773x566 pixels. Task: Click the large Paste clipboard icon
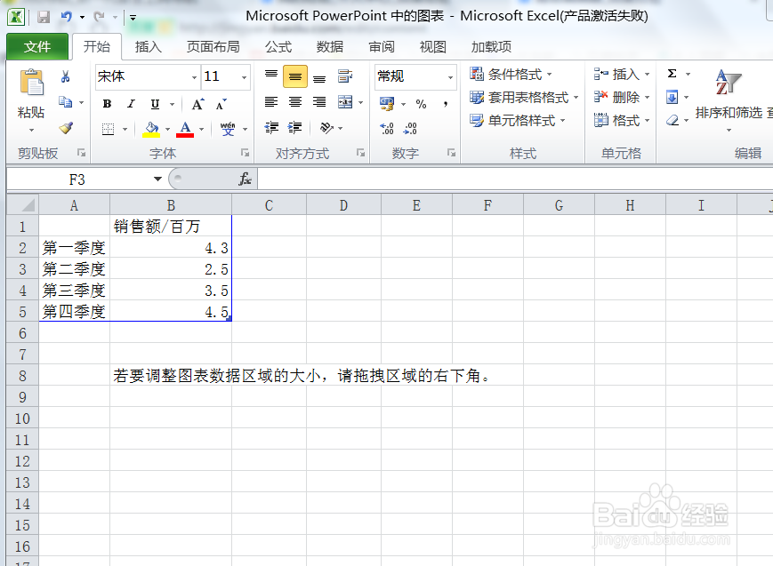click(31, 83)
